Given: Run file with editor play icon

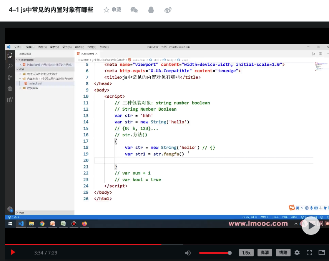Looking at the screenshot, I should click(314, 54).
